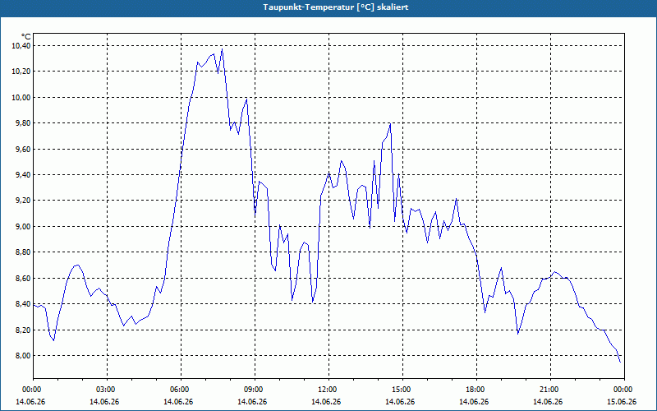
Task: Click the 00:00 time label dated 15.06.26
Action: click(624, 390)
